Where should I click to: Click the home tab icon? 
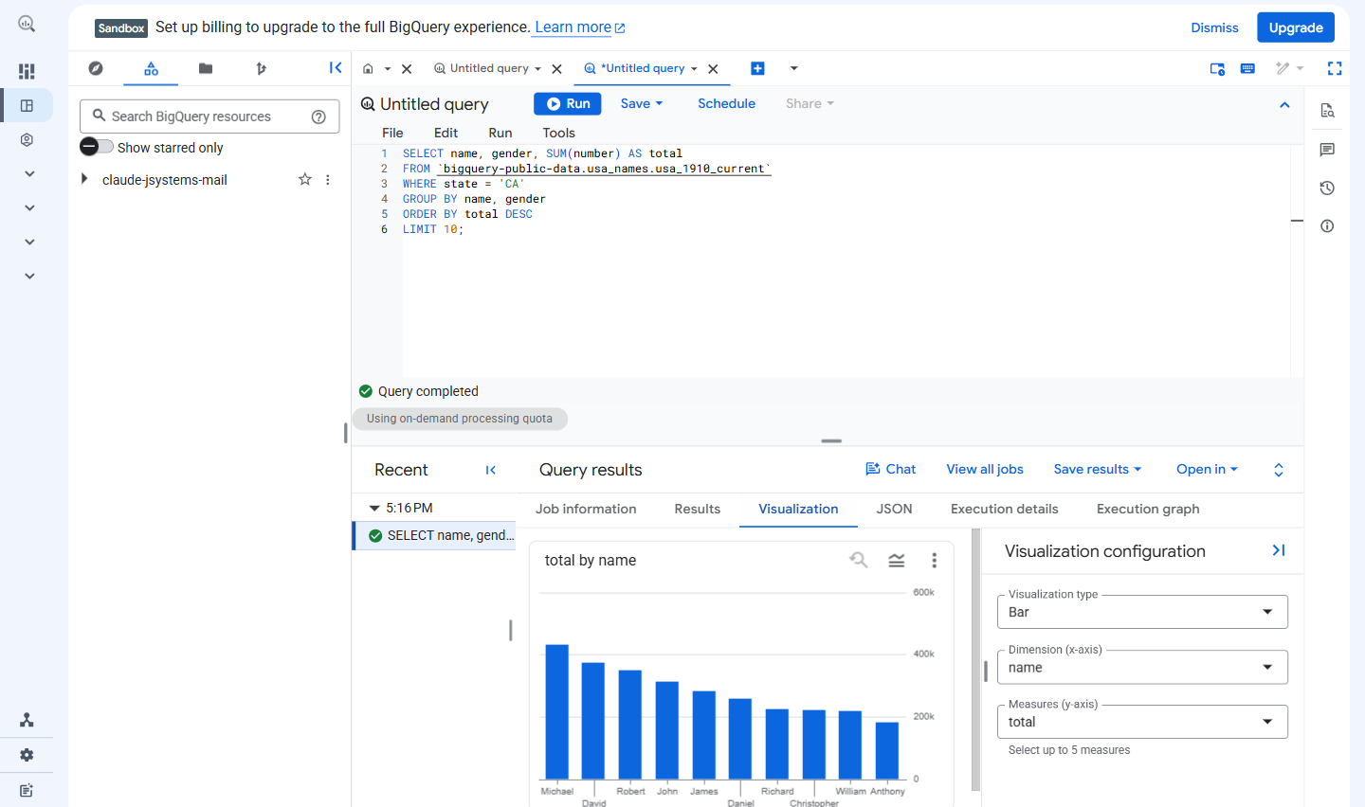[369, 68]
